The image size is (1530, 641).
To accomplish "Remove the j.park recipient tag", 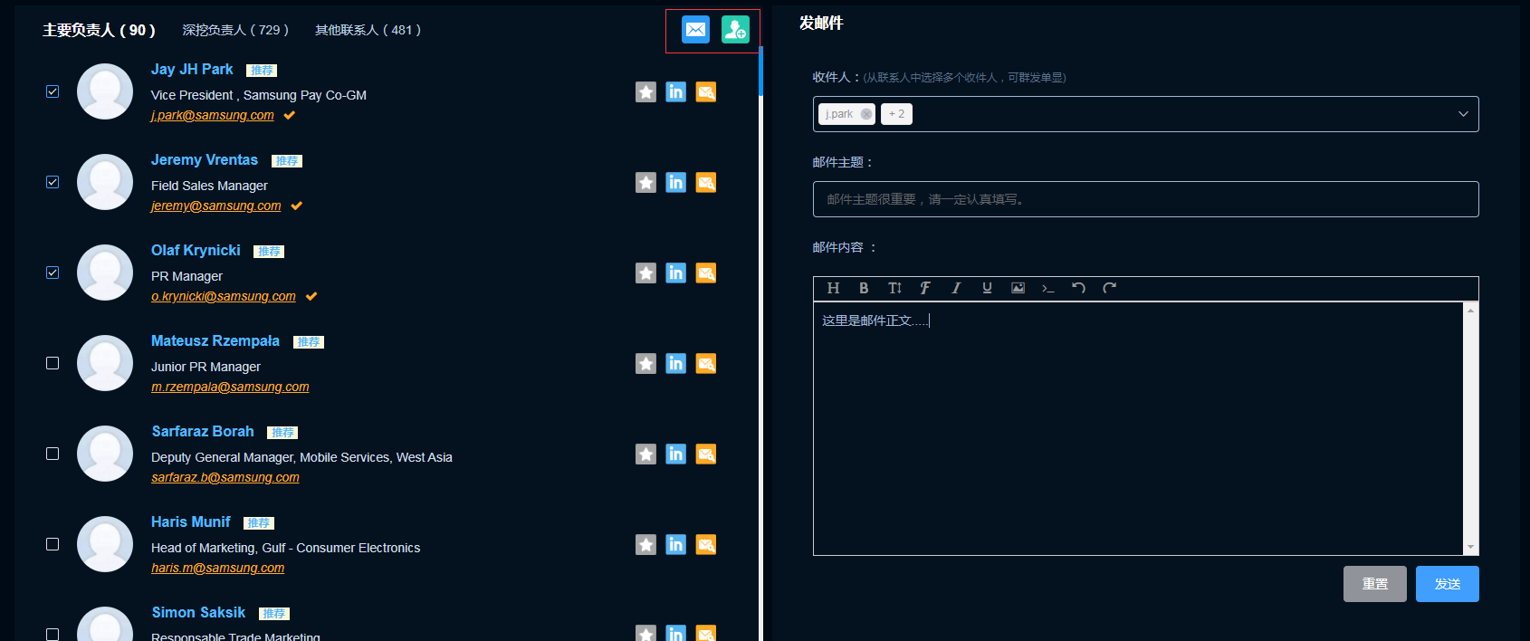I will [866, 114].
